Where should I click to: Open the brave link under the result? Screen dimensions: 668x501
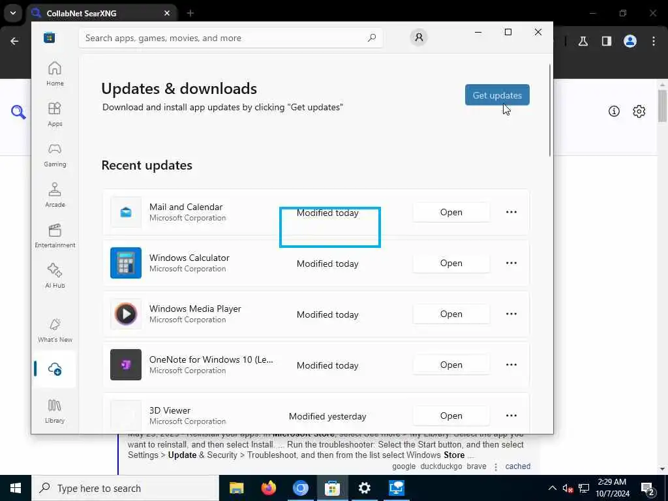[x=476, y=466]
